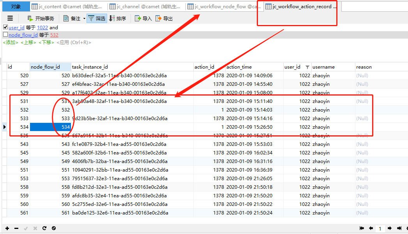The width and height of the screenshot is (408, 234).
Task: Add a new record with the plus icon
Action: coord(7,228)
